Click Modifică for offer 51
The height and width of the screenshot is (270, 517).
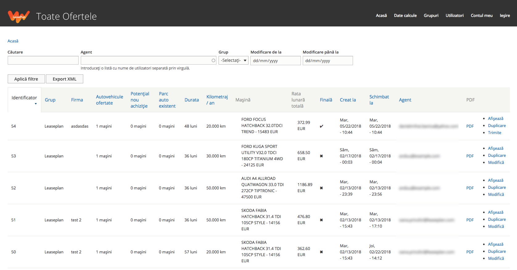[496, 226]
